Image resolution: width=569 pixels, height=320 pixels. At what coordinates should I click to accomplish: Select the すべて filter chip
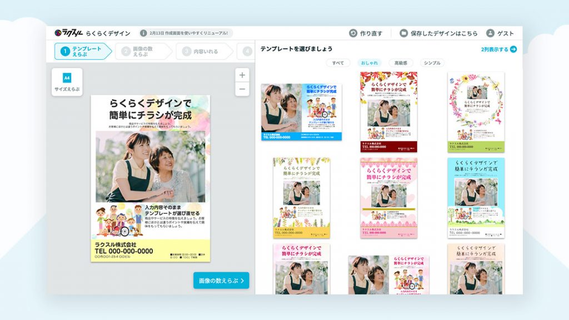click(338, 63)
